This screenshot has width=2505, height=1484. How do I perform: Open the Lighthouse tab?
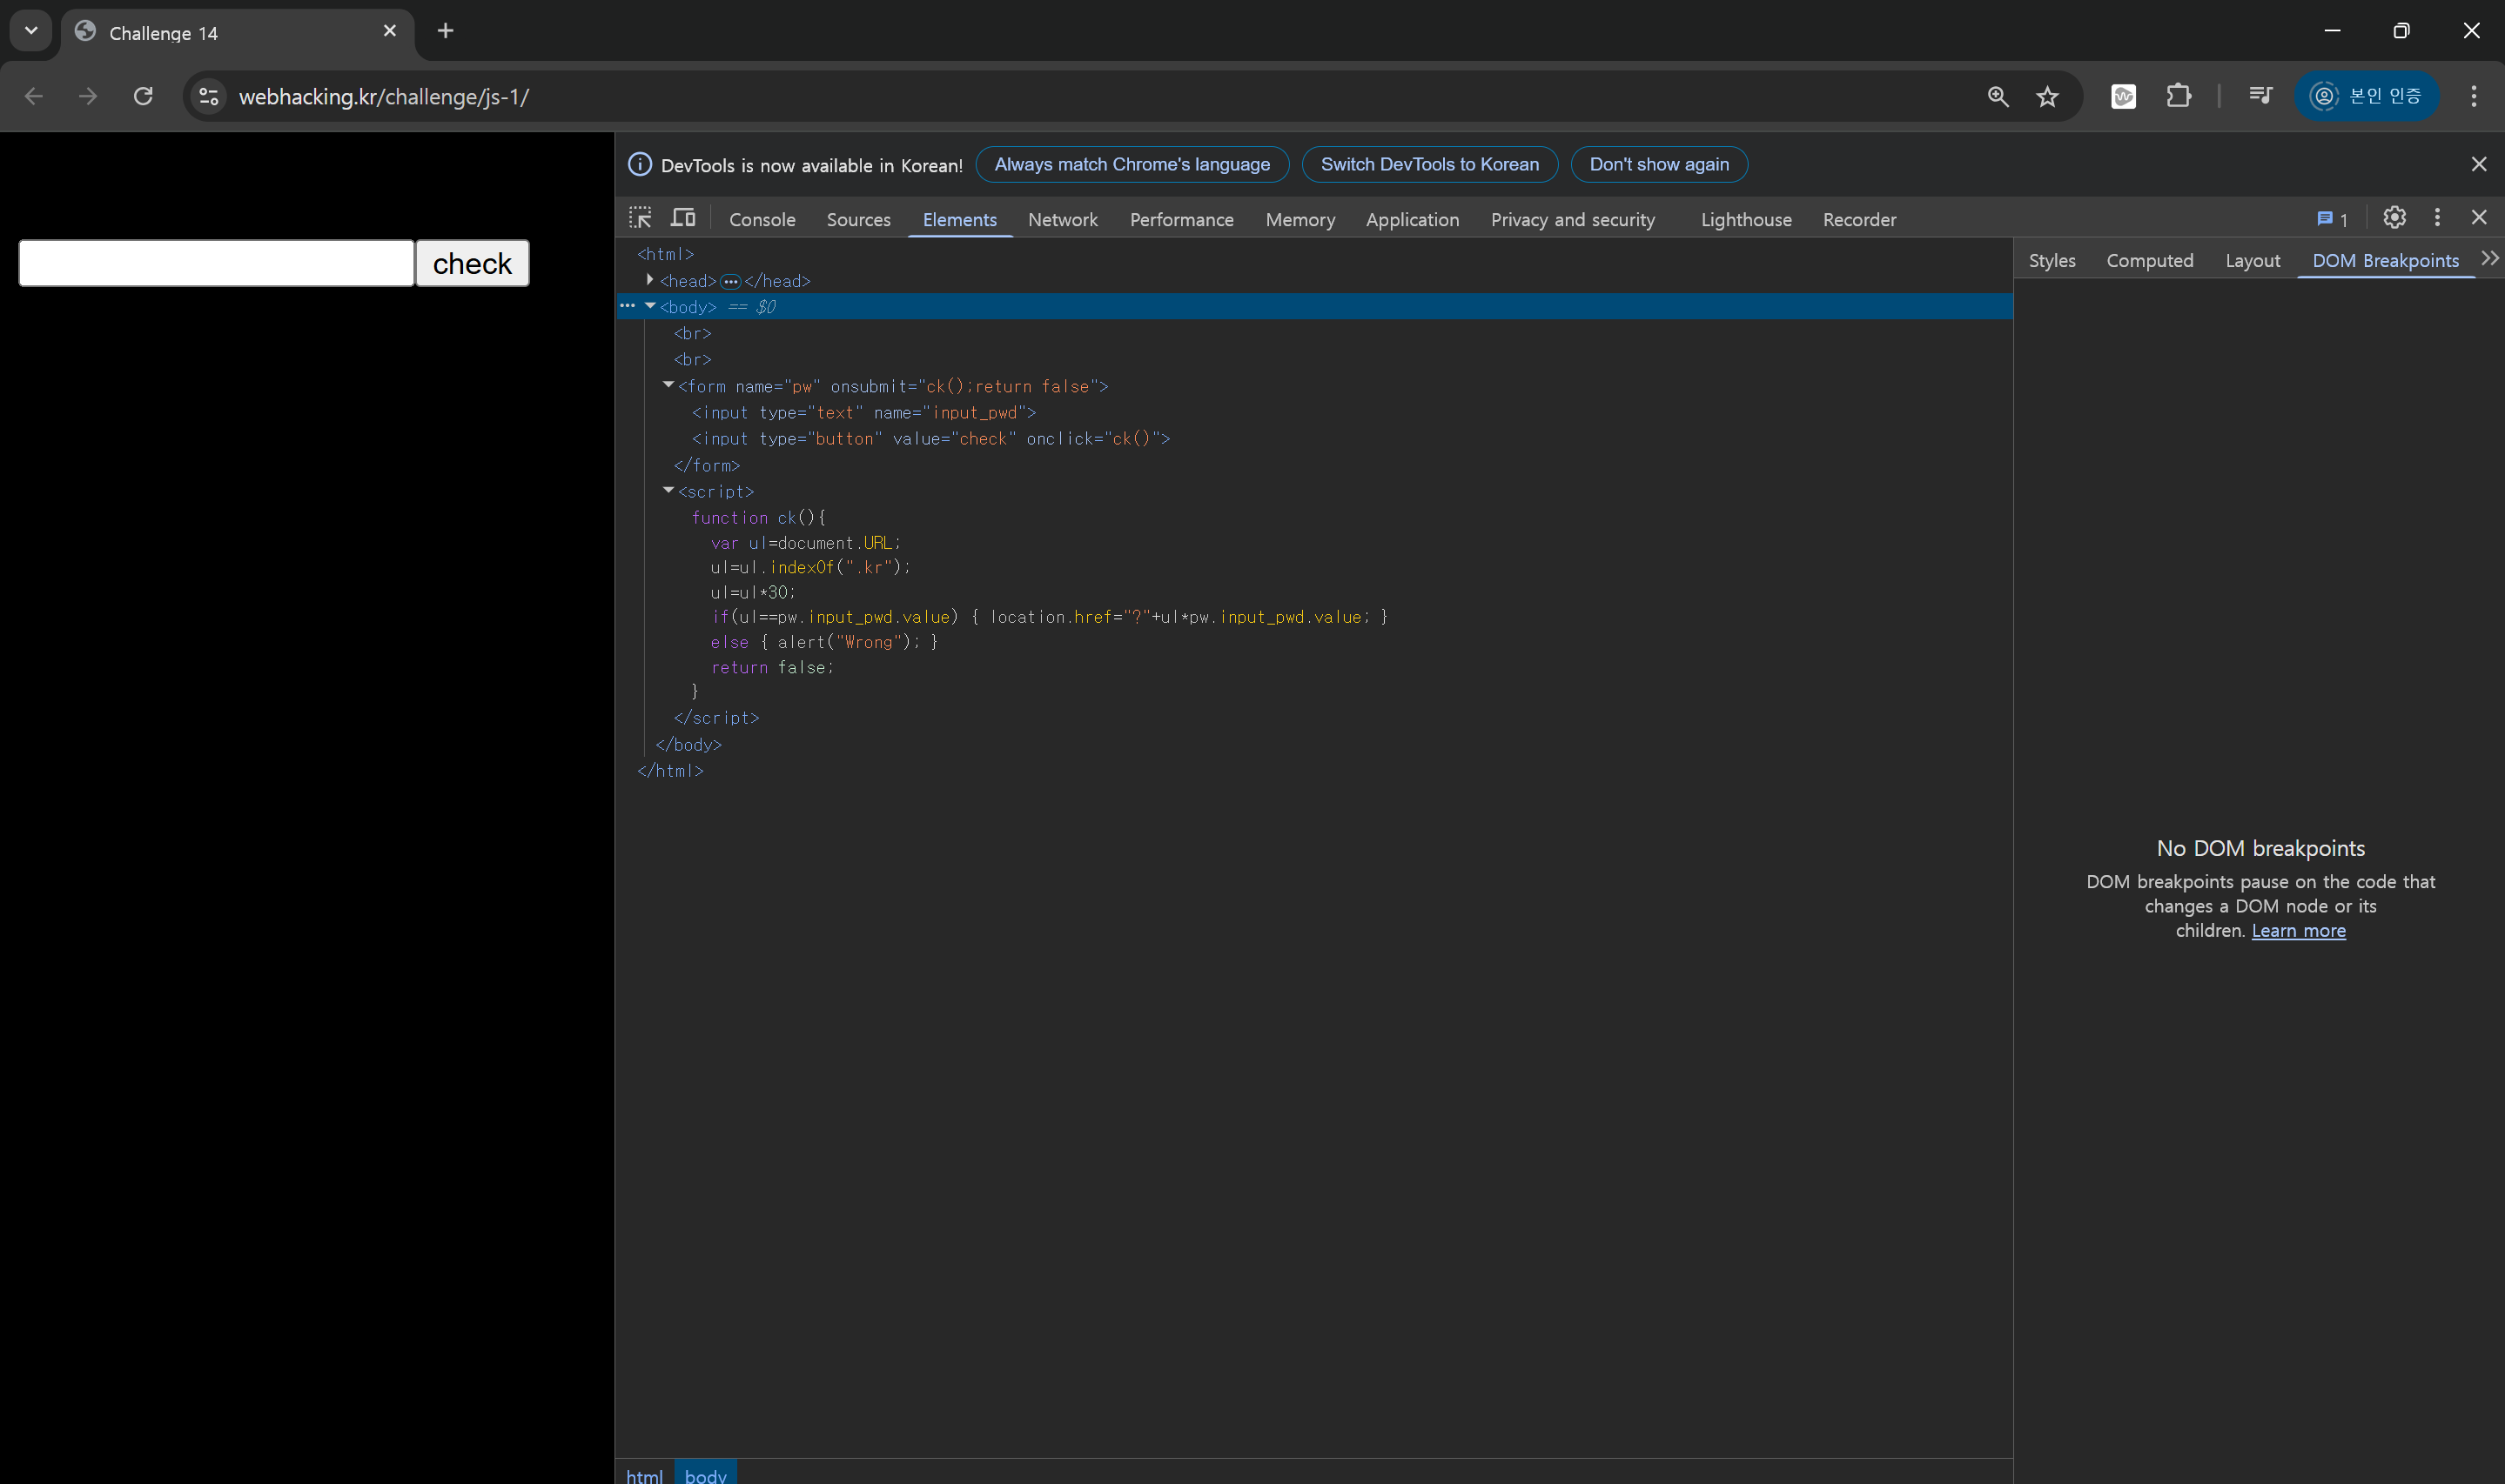point(1746,219)
